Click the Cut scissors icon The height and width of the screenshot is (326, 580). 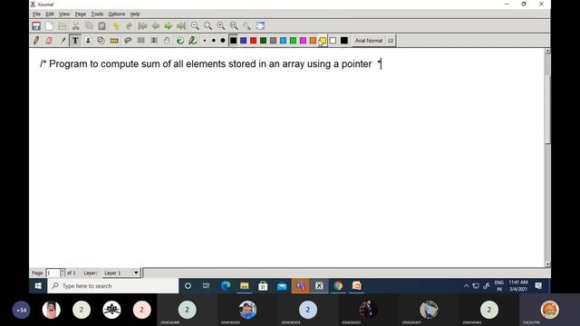(76, 26)
